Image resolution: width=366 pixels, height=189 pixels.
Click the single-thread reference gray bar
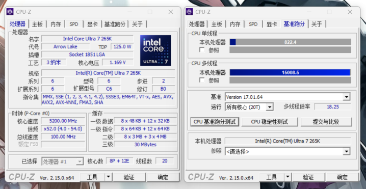point(290,50)
